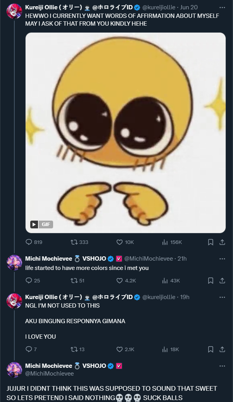Open the @kureijiollie handle on the top tweet
233x402 pixels.
click(x=159, y=7)
